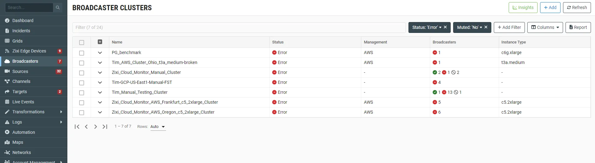Click disabled icon in Tim_Manual_Testing_Cluster broadcasters
This screenshot has height=163, width=595.
(456, 92)
